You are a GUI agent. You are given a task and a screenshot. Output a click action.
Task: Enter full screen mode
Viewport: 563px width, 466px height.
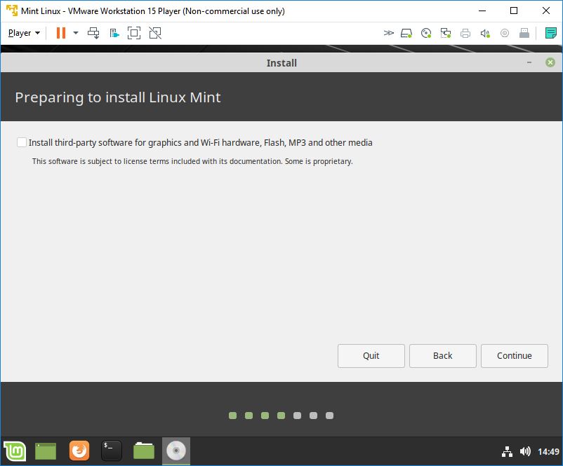coord(134,33)
